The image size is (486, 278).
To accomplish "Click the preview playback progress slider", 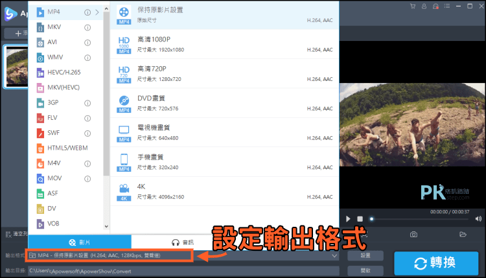I will (x=420, y=219).
